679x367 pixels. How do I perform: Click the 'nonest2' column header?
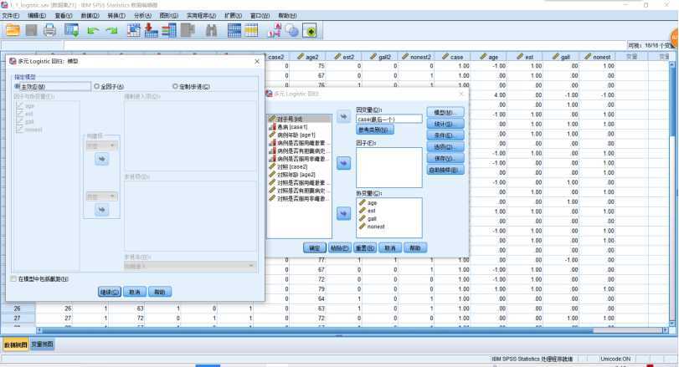pos(416,57)
